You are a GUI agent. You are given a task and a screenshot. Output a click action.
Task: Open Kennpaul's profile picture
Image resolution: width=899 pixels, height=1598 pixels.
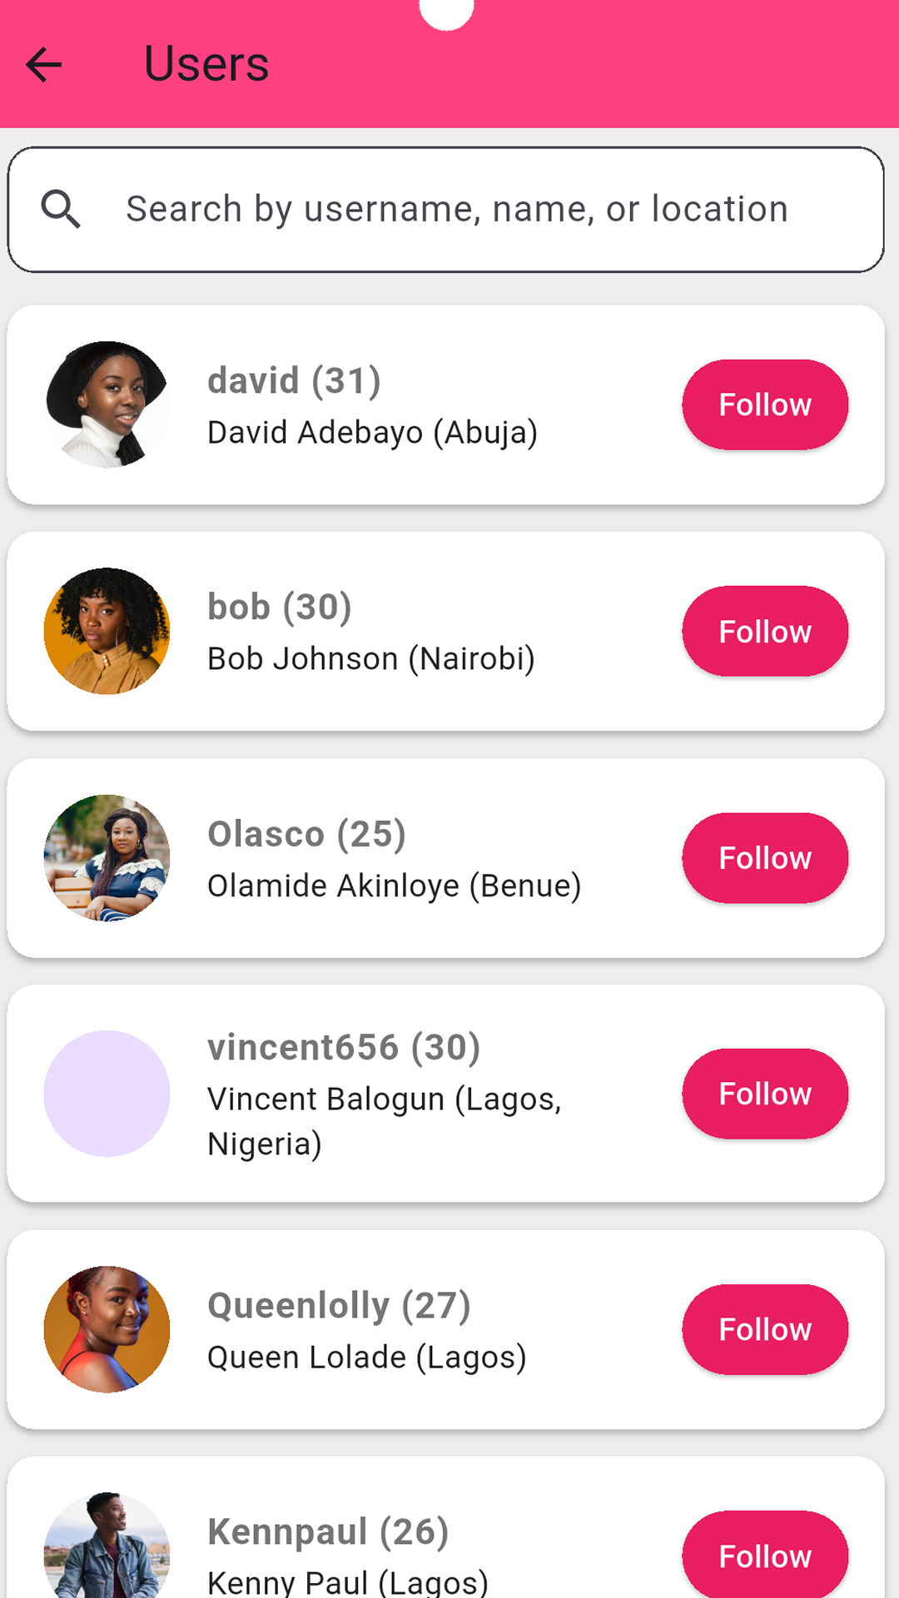click(107, 1548)
